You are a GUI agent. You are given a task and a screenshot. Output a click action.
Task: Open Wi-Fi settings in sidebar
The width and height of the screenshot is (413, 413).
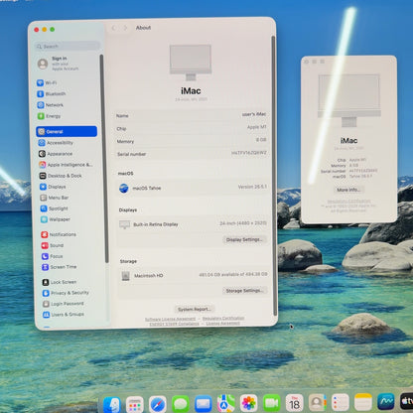tap(47, 82)
